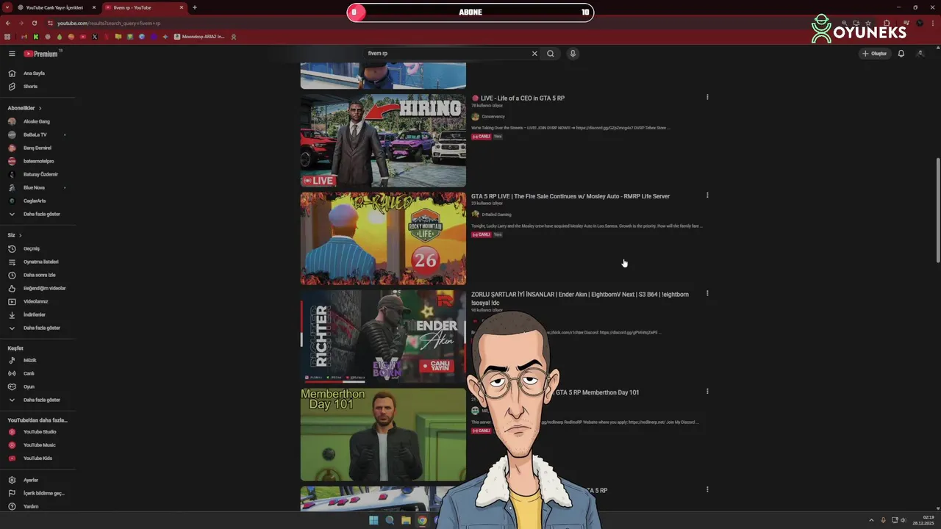
Task: Open İndirilenler downloads
Action: [35, 314]
